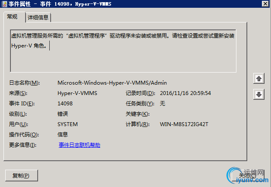Viewport: 271px width, 187px height.
Task: Select logged time 2016/11/16 20:59:54
Action: click(185, 93)
